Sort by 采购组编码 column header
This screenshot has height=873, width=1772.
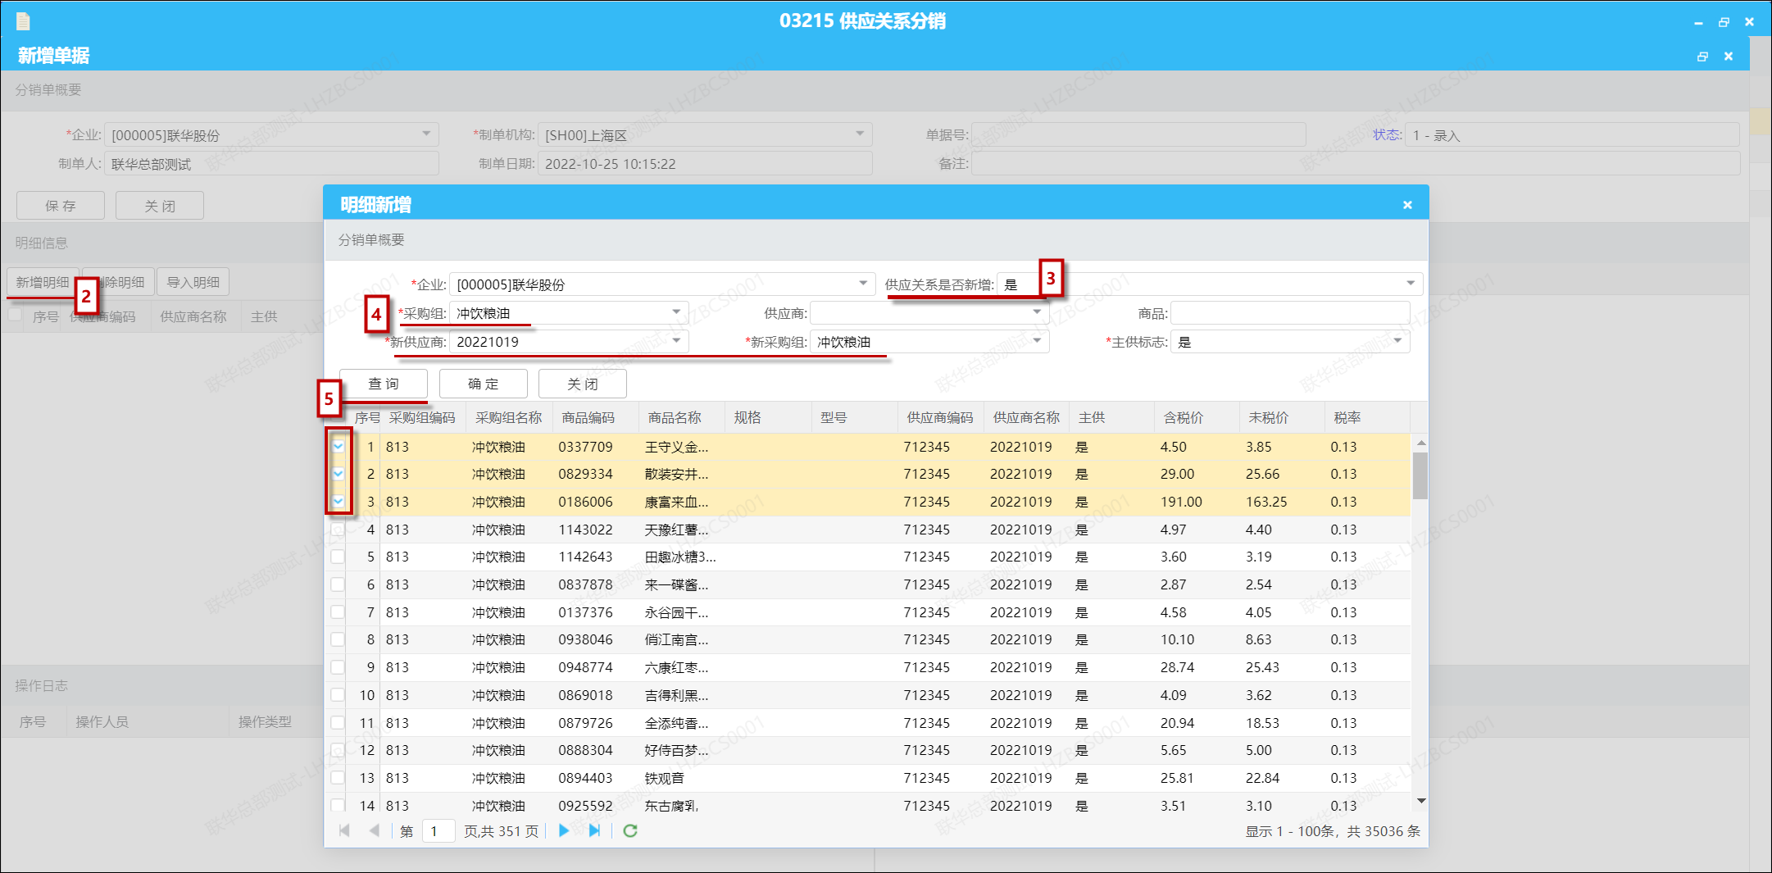(422, 417)
